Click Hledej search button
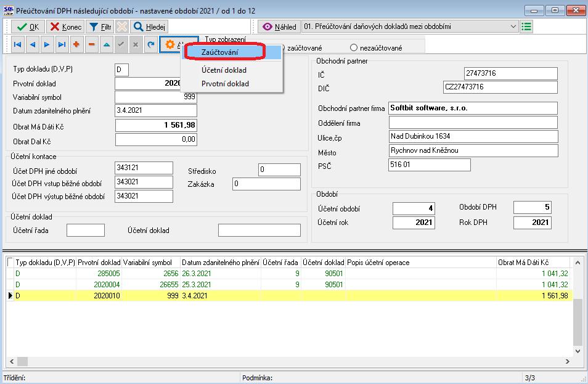The width and height of the screenshot is (588, 384). click(x=149, y=27)
